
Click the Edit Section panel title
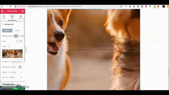pyautogui.click(x=12, y=11)
